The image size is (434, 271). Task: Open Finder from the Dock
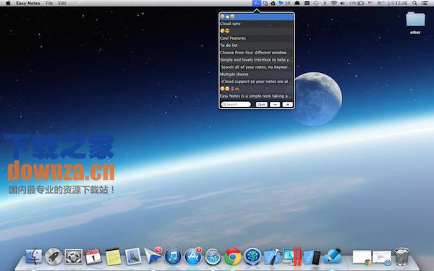click(34, 257)
